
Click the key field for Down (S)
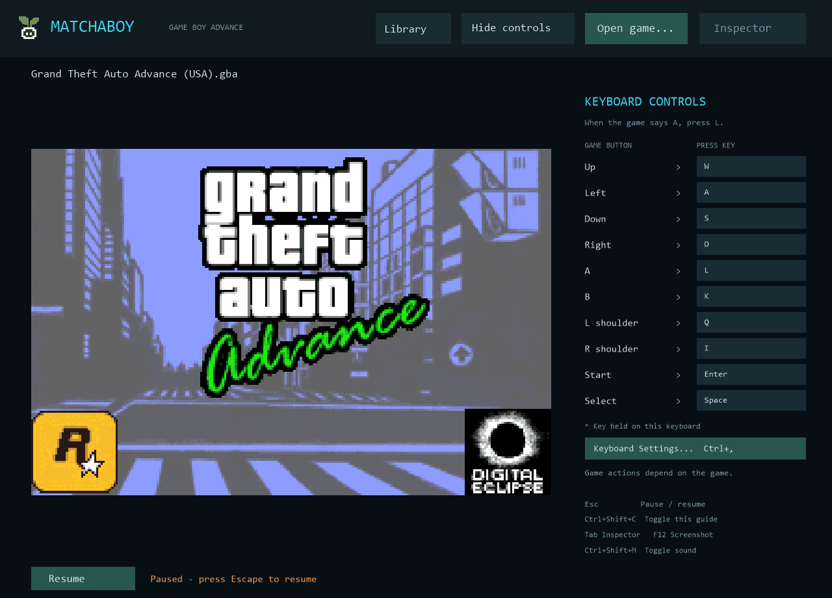tap(751, 218)
